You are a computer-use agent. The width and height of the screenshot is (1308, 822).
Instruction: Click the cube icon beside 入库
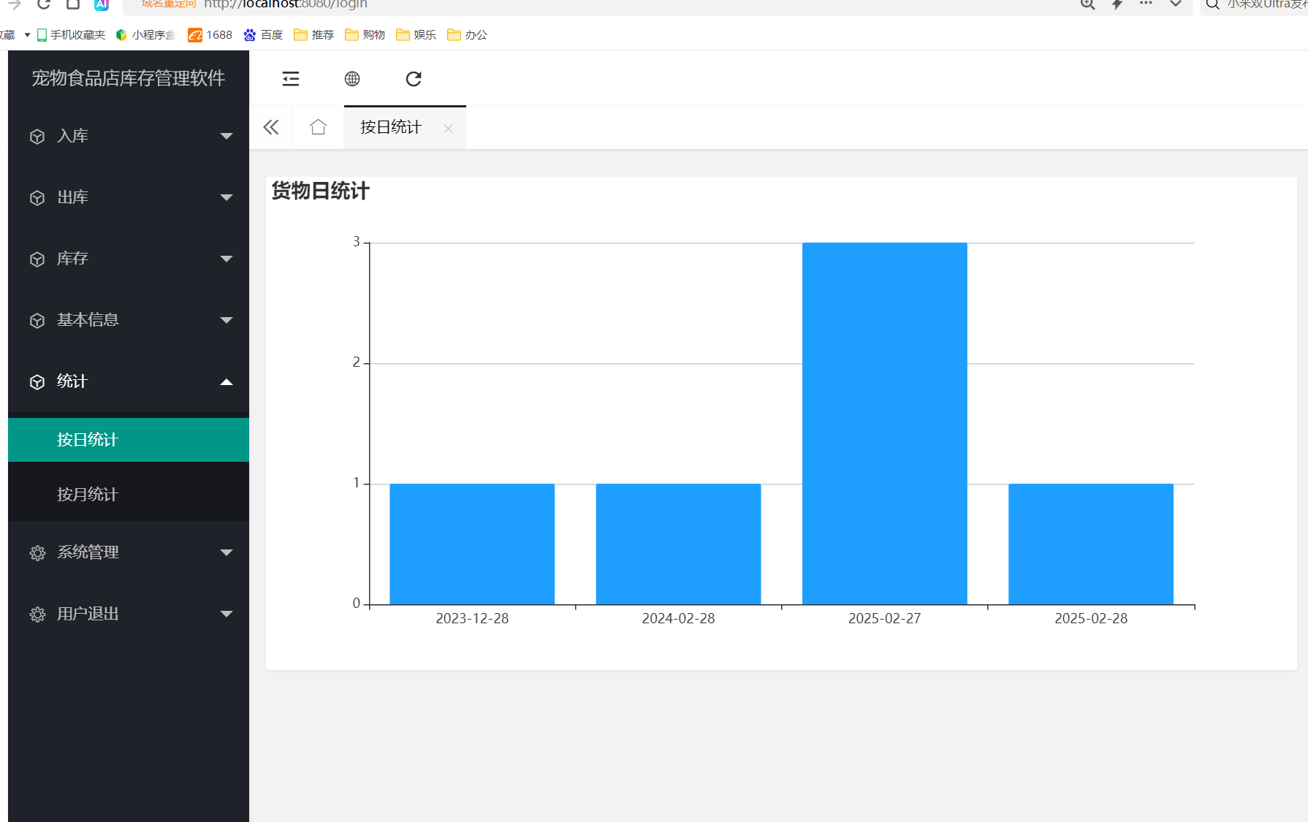(x=37, y=137)
